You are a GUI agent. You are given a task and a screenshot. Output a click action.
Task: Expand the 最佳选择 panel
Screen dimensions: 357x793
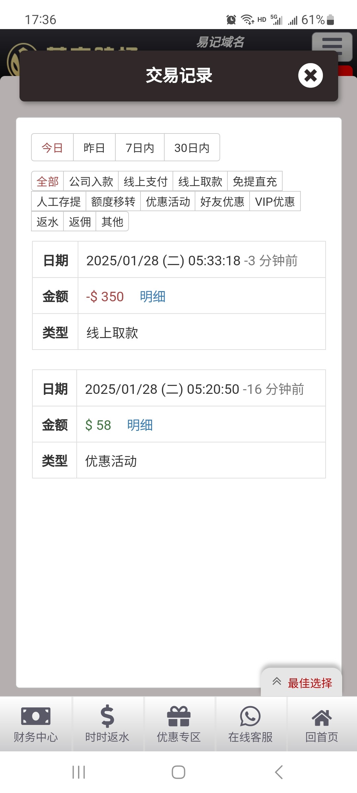pos(301,683)
